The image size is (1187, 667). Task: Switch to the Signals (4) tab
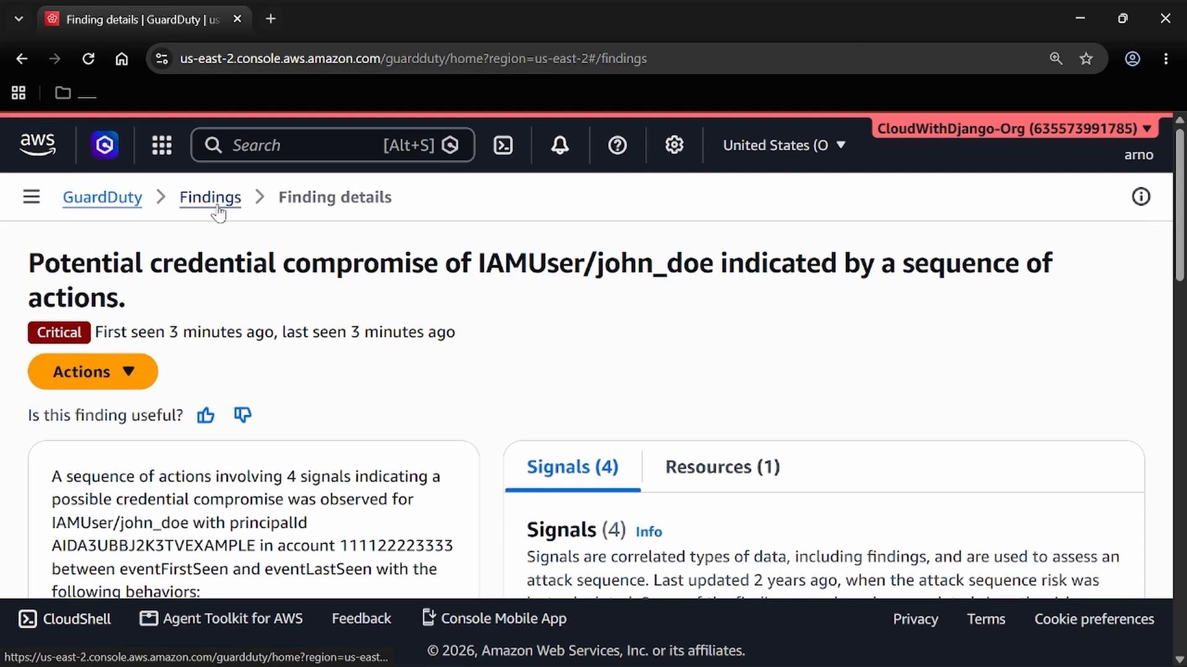click(x=572, y=467)
